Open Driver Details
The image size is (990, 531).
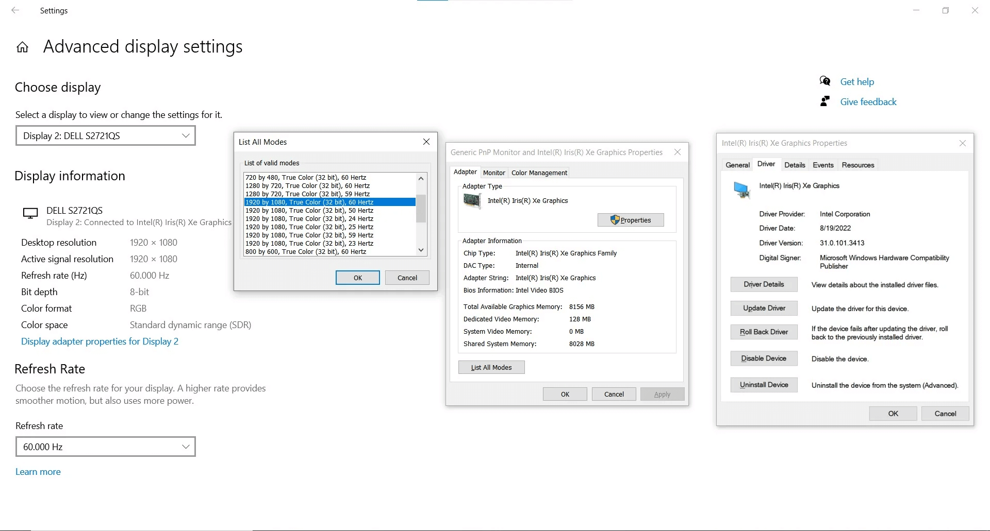pyautogui.click(x=764, y=284)
